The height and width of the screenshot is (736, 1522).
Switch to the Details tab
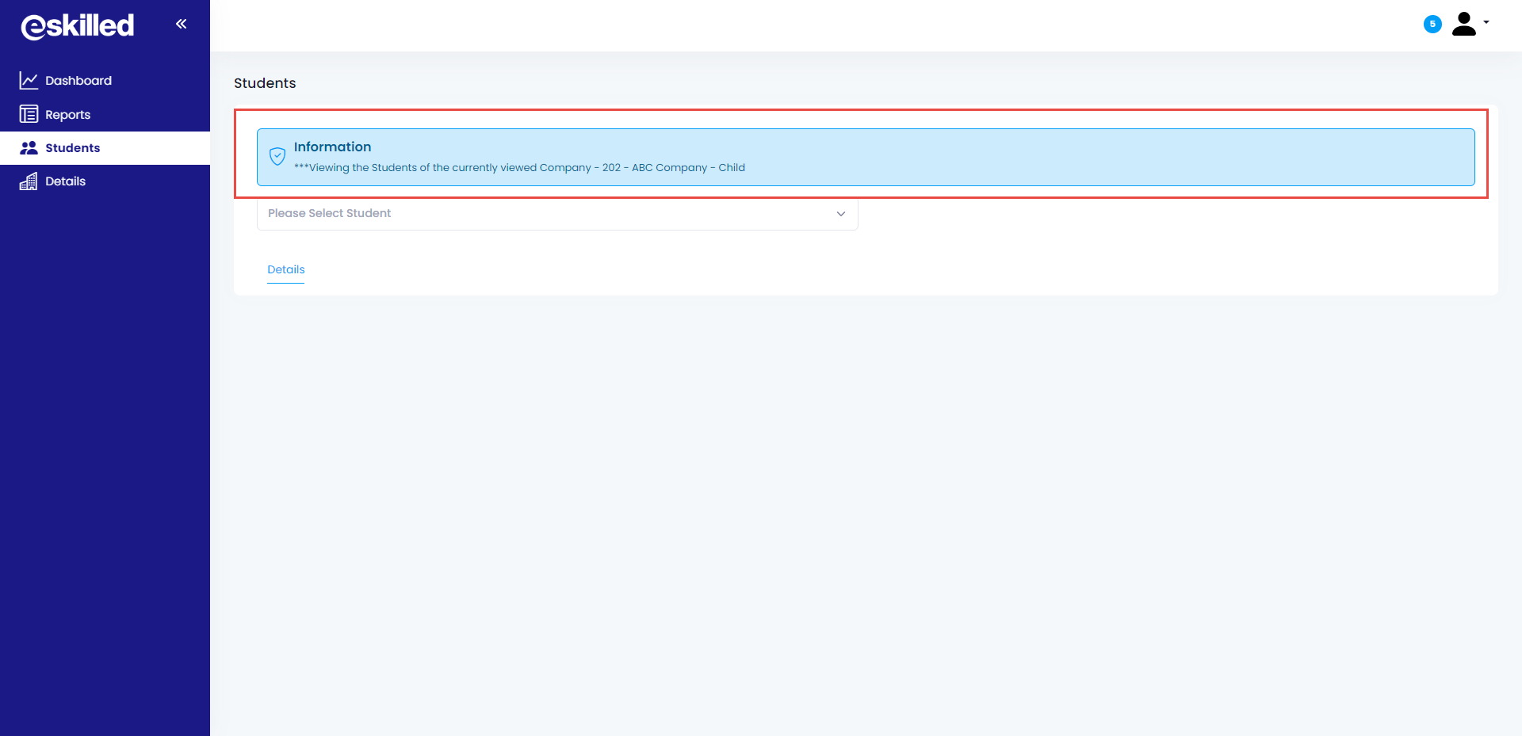pyautogui.click(x=286, y=269)
